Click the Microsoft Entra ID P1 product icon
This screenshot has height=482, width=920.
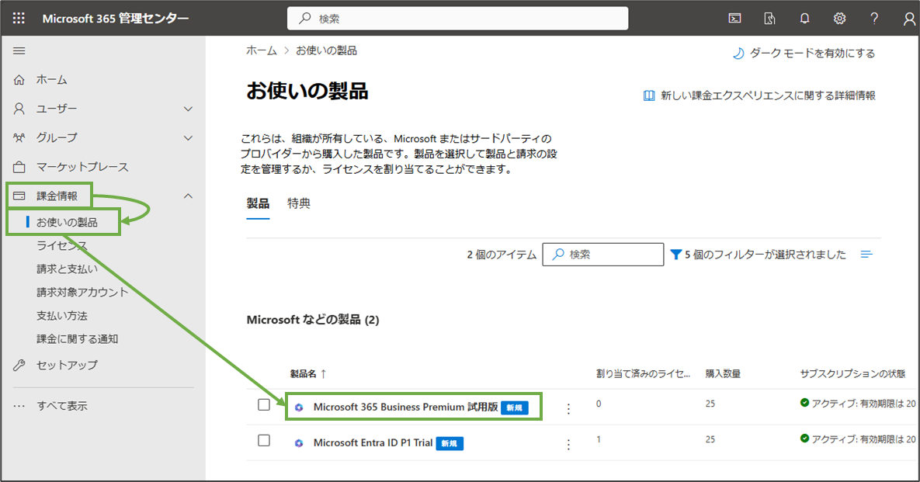pos(299,443)
